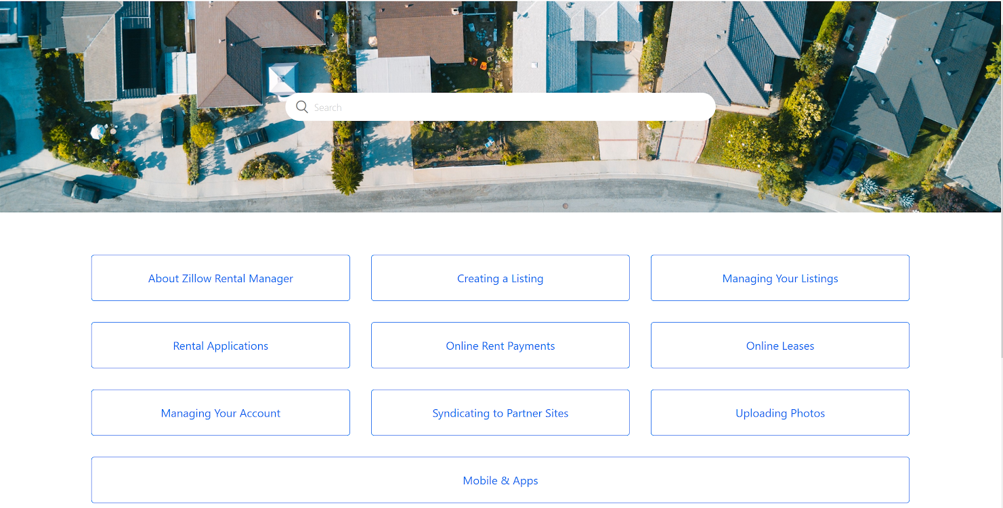Select the Rental Applications category
The height and width of the screenshot is (508, 1003).
coord(221,346)
